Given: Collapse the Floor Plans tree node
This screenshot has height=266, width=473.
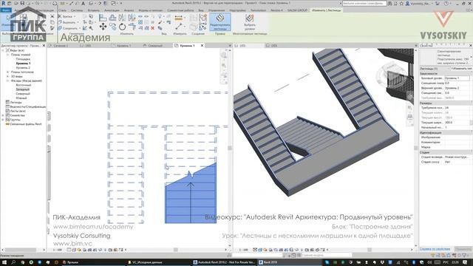Looking at the screenshot, I should click(x=7, y=55).
